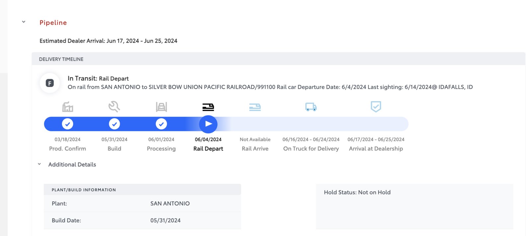
Task: Click the Processing step label
Action: [161, 149]
